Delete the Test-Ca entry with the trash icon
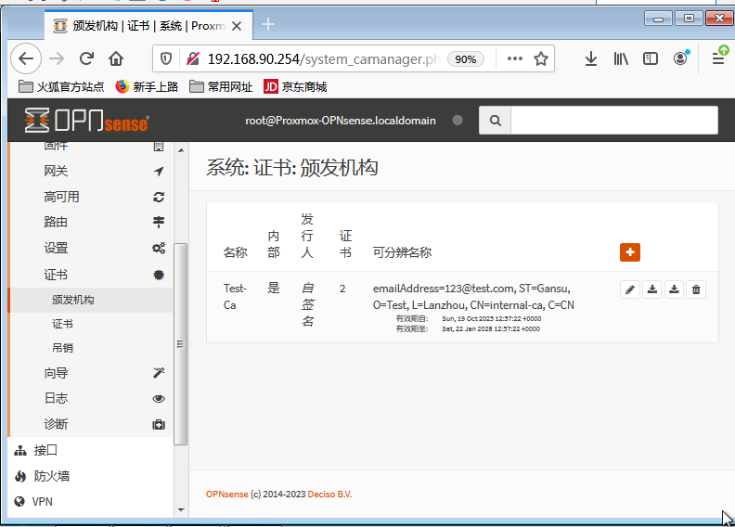735x527 pixels. point(697,289)
